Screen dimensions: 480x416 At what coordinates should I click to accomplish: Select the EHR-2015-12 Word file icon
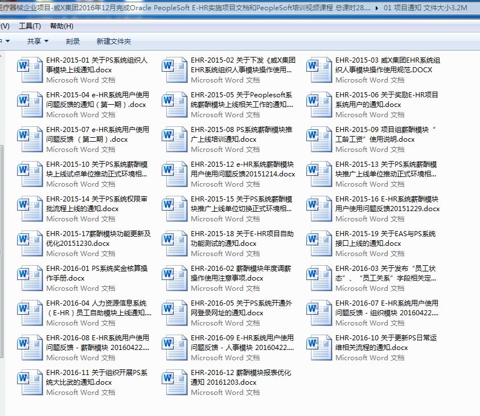point(174,174)
